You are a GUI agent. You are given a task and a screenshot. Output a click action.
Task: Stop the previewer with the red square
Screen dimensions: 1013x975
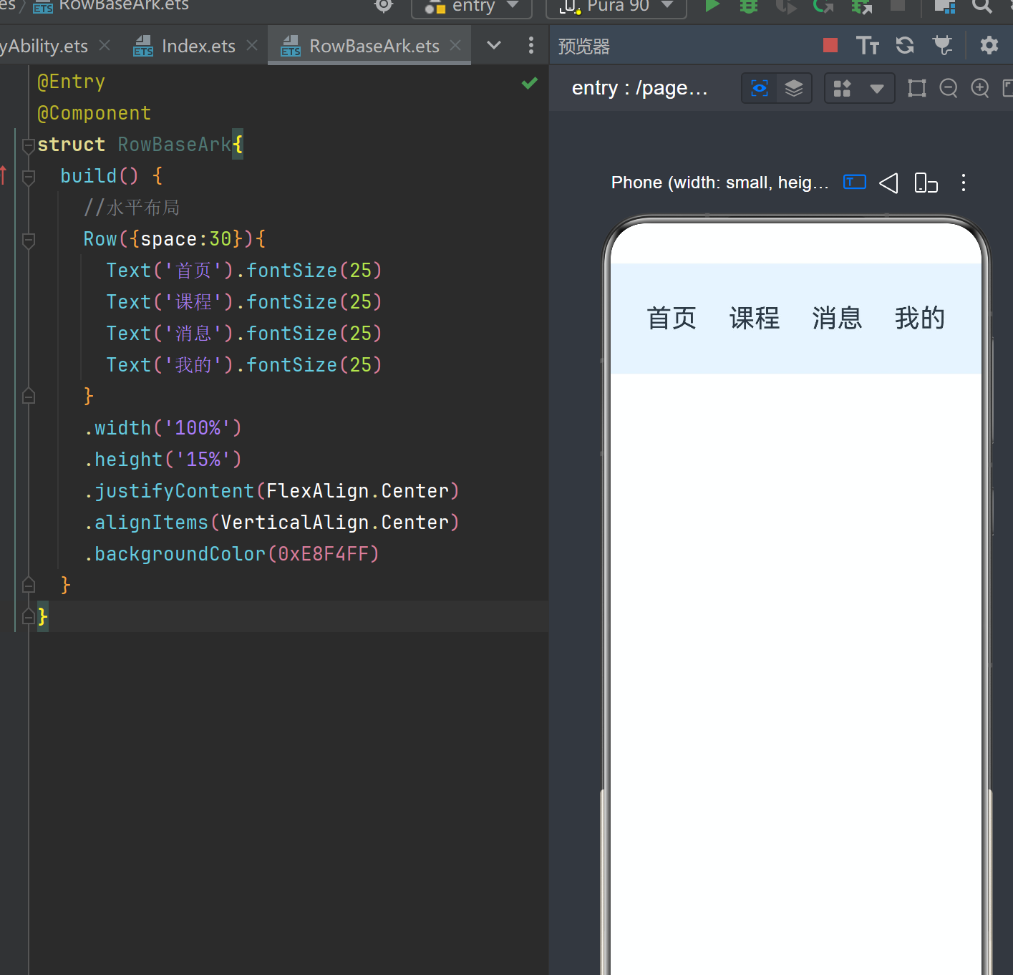click(x=830, y=45)
